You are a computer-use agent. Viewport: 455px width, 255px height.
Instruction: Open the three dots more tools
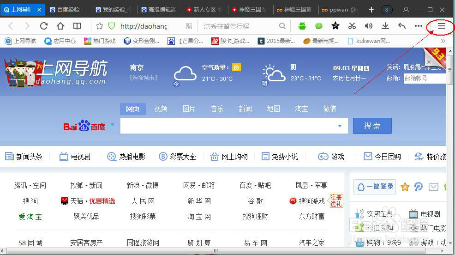(419, 26)
